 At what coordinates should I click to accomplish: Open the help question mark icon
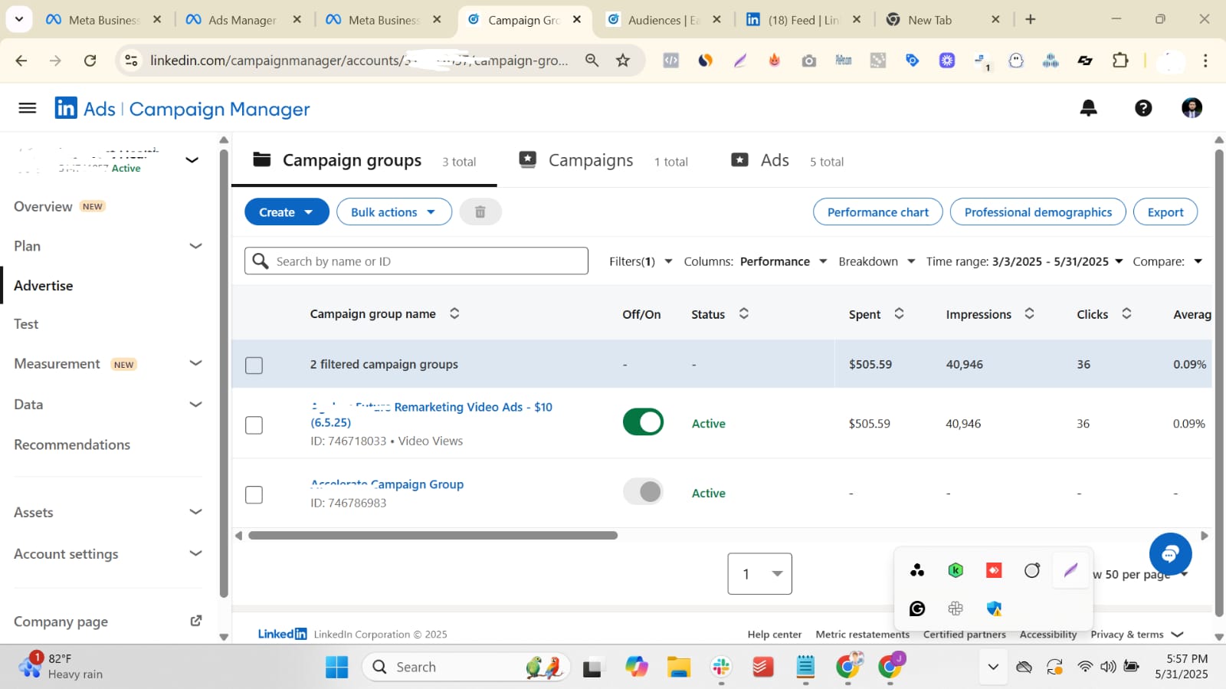tap(1143, 108)
